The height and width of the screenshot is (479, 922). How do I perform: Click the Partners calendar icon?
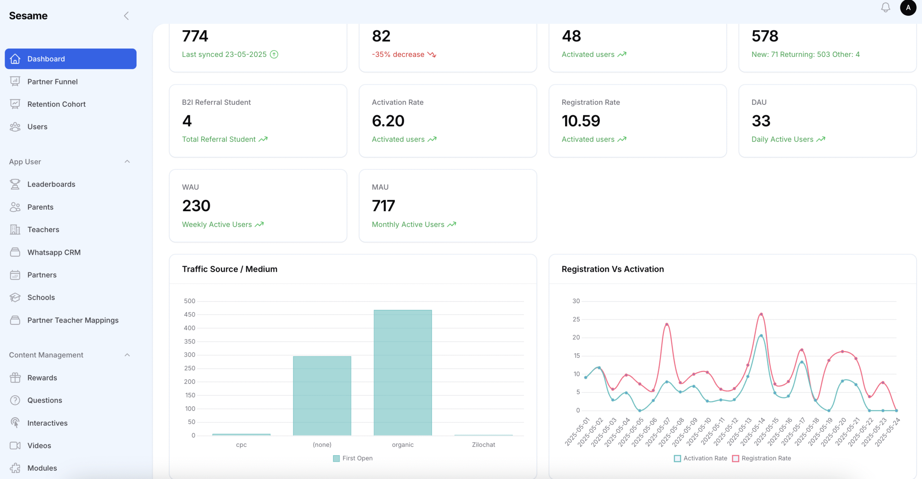[15, 275]
